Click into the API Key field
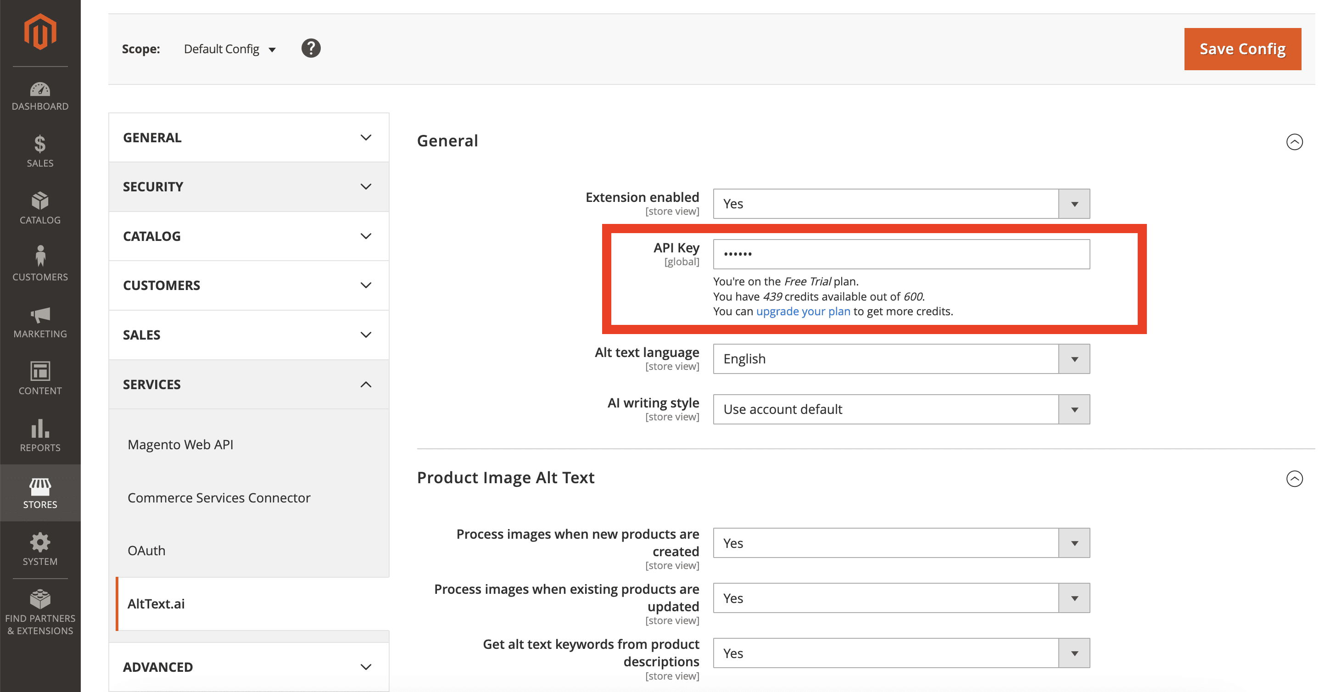The image size is (1341, 692). pyautogui.click(x=900, y=254)
